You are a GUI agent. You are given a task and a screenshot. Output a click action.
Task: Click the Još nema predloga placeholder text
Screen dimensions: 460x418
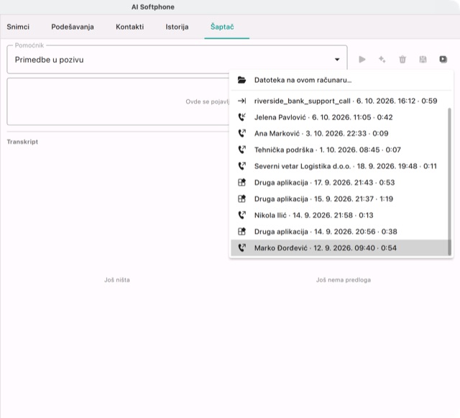[x=344, y=280]
